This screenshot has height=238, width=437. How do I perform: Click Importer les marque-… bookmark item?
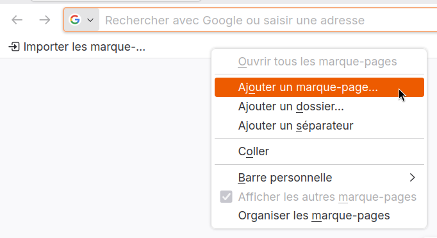pyautogui.click(x=77, y=47)
